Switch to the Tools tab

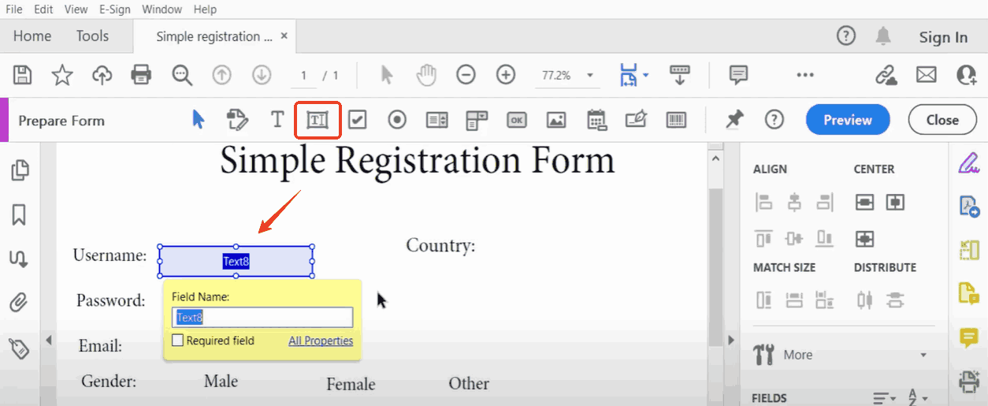(92, 36)
